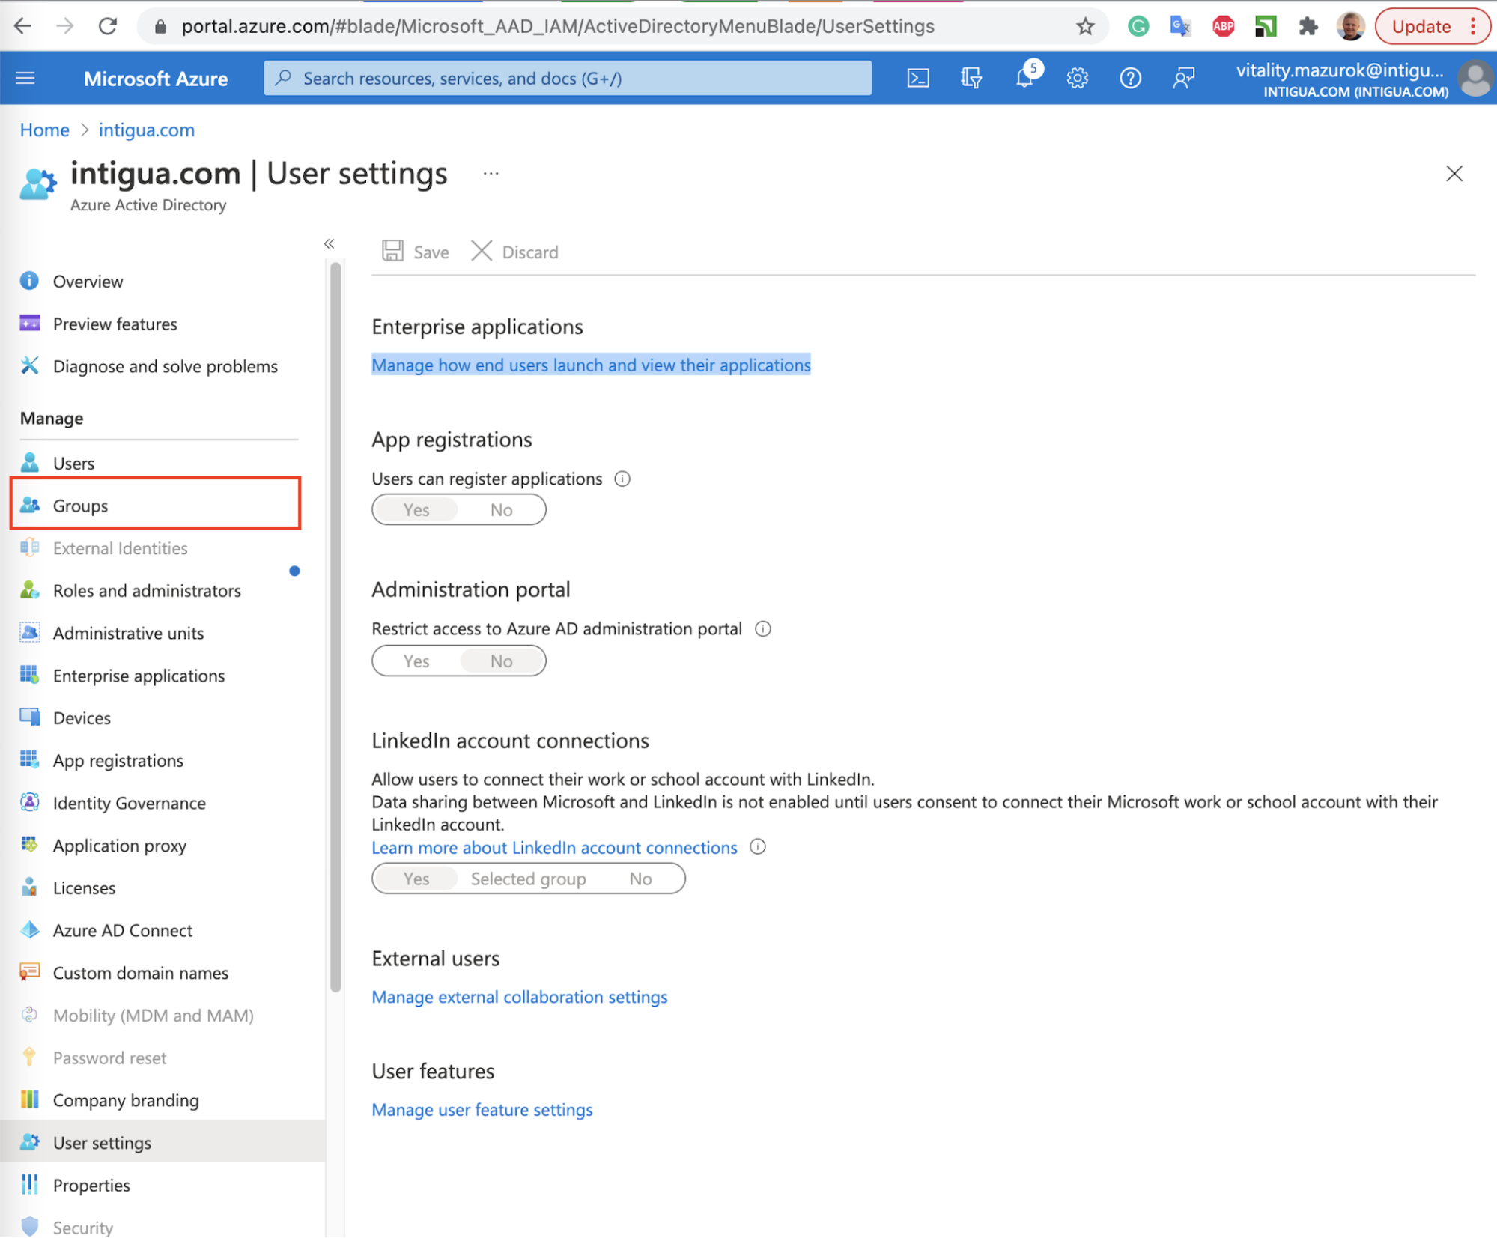Open the ellipsis more options menu
Image resolution: width=1497 pixels, height=1238 pixels.
491,174
